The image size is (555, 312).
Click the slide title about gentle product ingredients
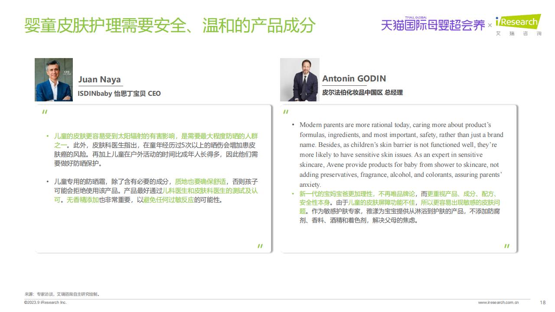click(x=170, y=25)
